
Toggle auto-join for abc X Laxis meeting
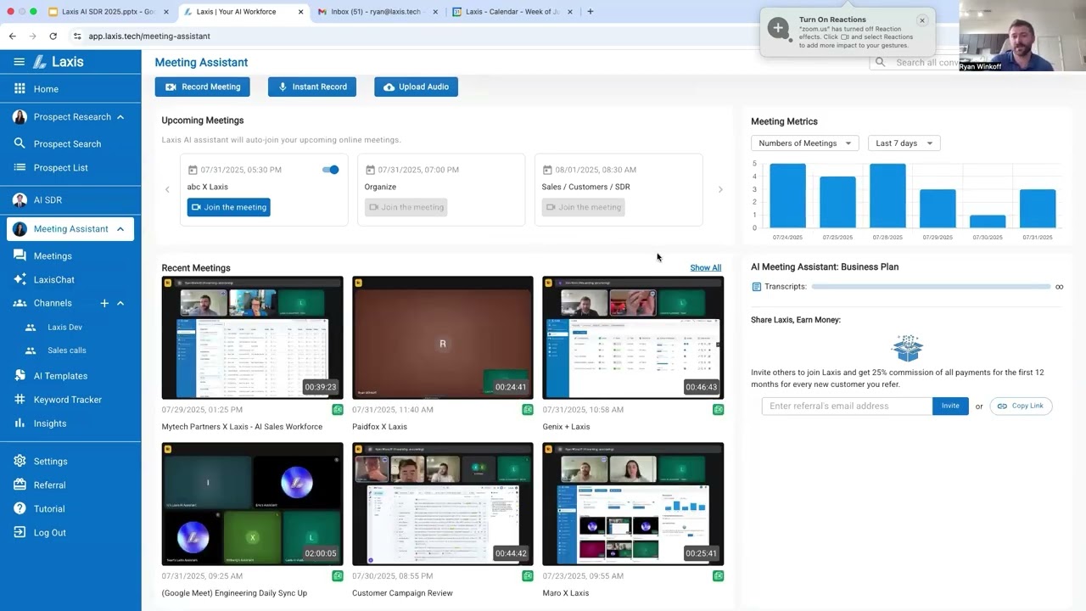[x=331, y=170]
